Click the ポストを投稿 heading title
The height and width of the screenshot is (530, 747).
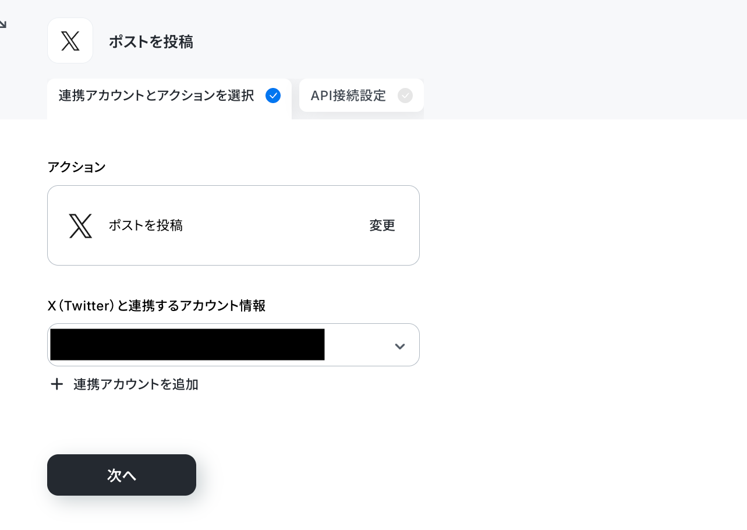(x=151, y=42)
